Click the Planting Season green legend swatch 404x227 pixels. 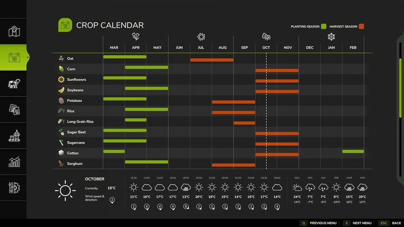[x=324, y=26]
